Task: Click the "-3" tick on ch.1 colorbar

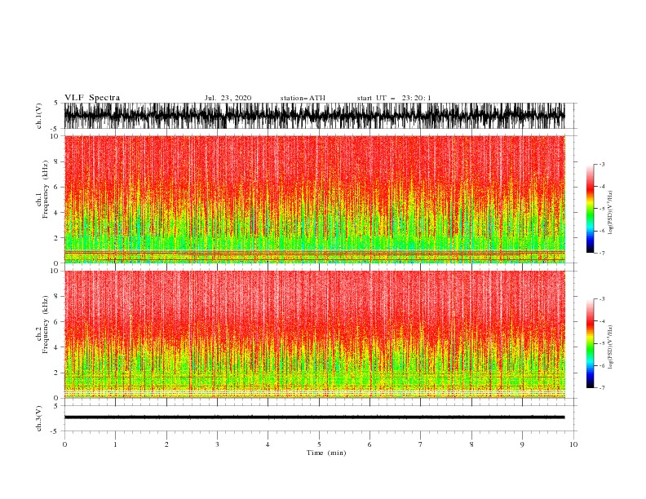Action: pyautogui.click(x=601, y=164)
